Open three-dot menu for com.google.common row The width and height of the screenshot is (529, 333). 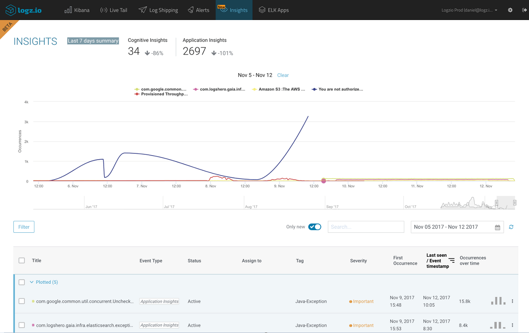(x=513, y=302)
